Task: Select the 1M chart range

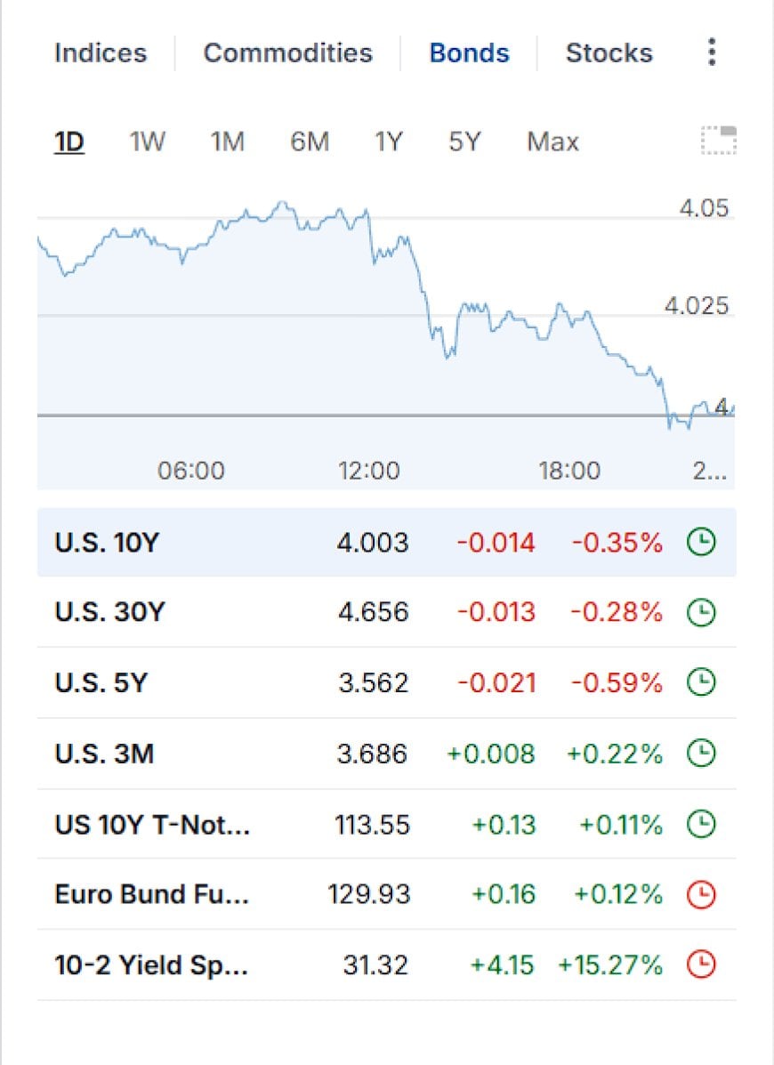Action: point(228,142)
